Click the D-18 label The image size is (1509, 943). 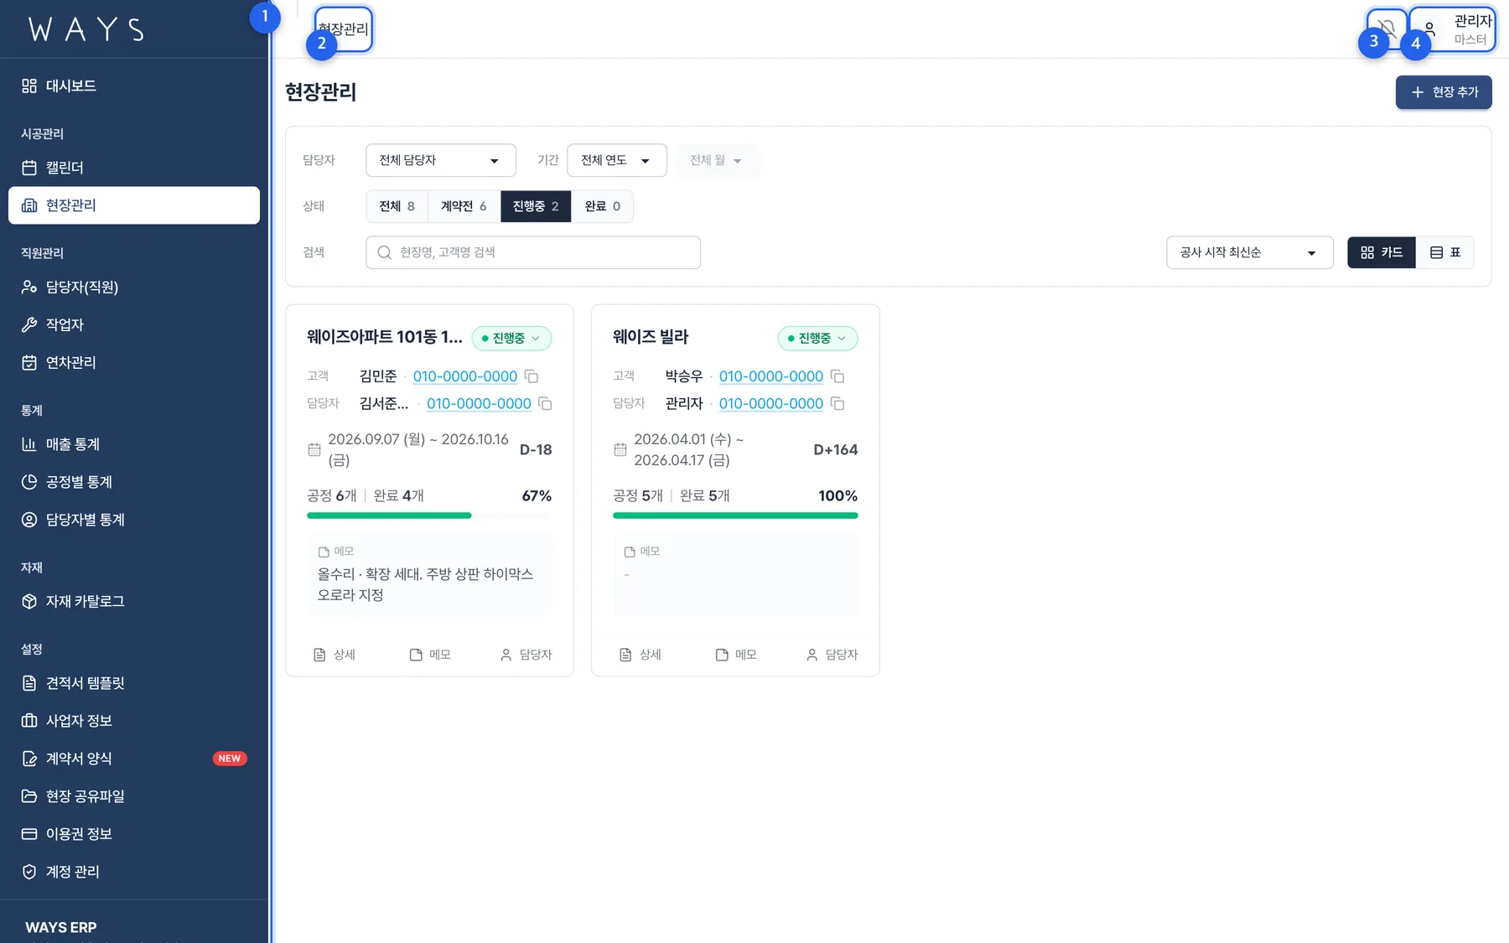[536, 449]
